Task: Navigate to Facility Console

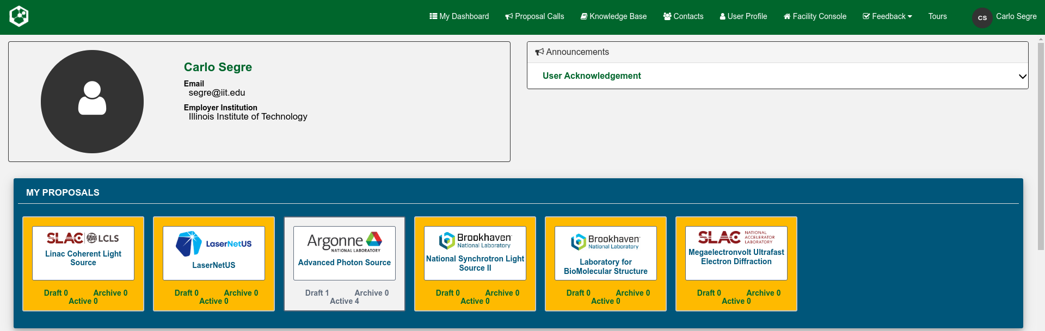Action: (x=815, y=16)
